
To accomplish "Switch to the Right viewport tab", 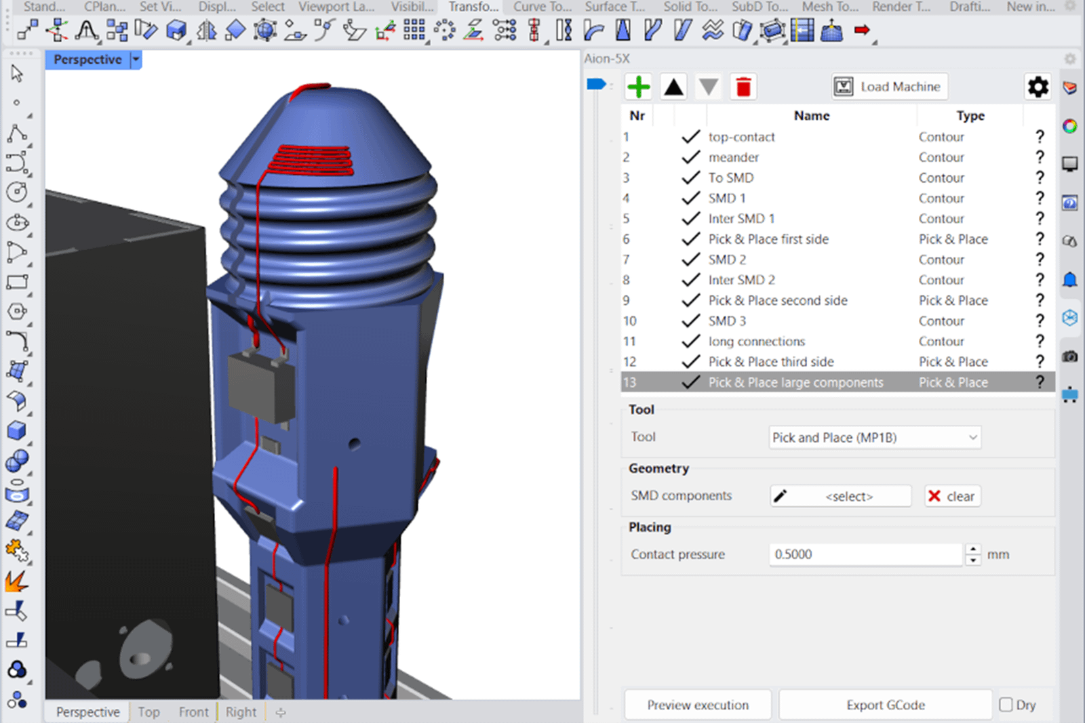I will pyautogui.click(x=241, y=711).
